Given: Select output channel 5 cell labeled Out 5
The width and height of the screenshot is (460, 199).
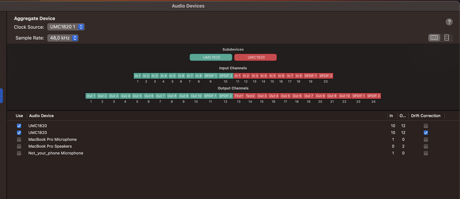Looking at the screenshot, I should (137, 96).
